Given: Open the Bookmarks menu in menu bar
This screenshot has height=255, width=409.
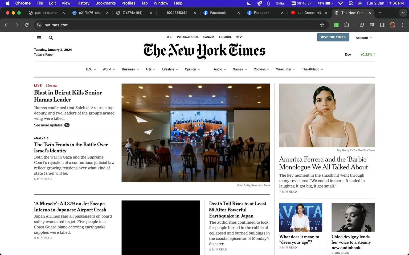Looking at the screenshot, I should click(105, 3).
